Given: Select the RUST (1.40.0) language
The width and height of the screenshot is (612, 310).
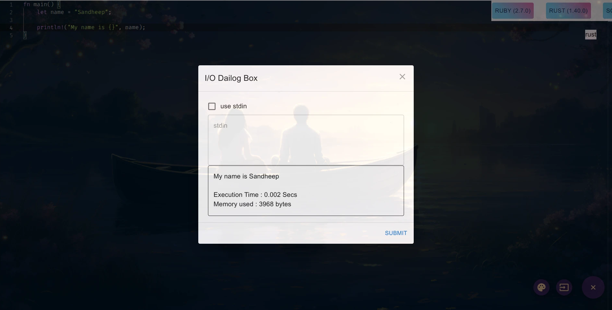Looking at the screenshot, I should pos(568,11).
